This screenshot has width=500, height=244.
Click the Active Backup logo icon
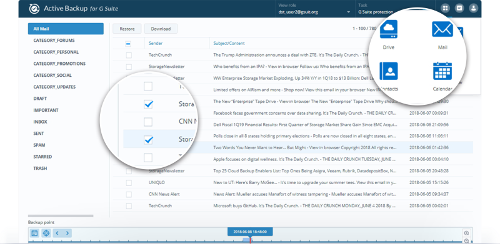point(34,8)
